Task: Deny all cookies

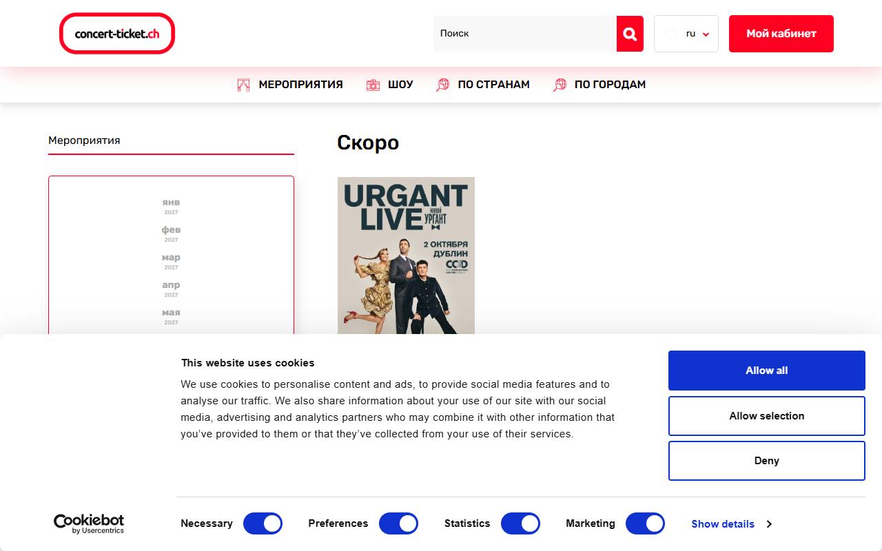Action: (x=766, y=461)
